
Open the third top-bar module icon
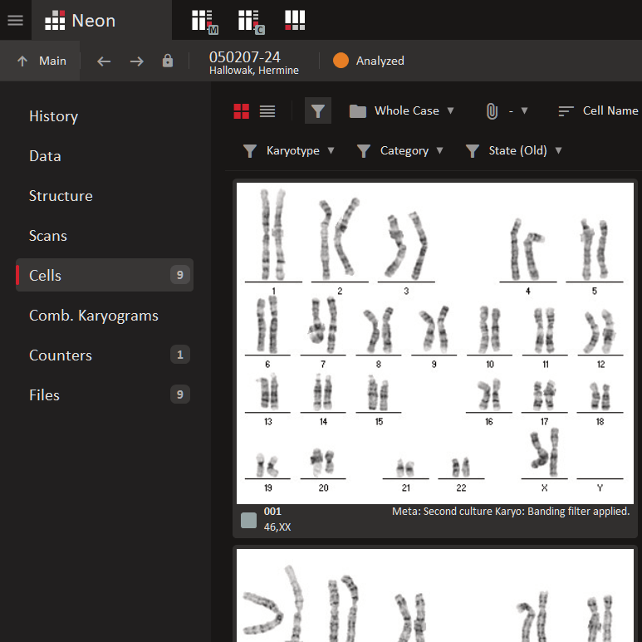tap(295, 20)
